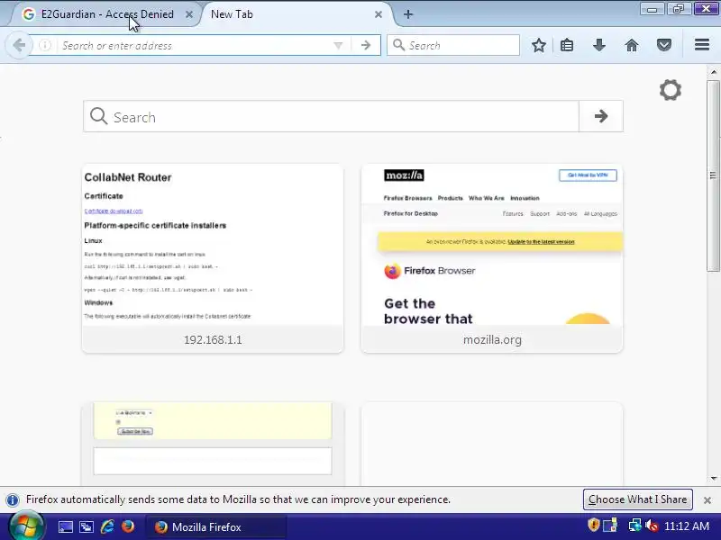The height and width of the screenshot is (540, 721).
Task: Click the info icon in notification bar
Action: click(13, 499)
